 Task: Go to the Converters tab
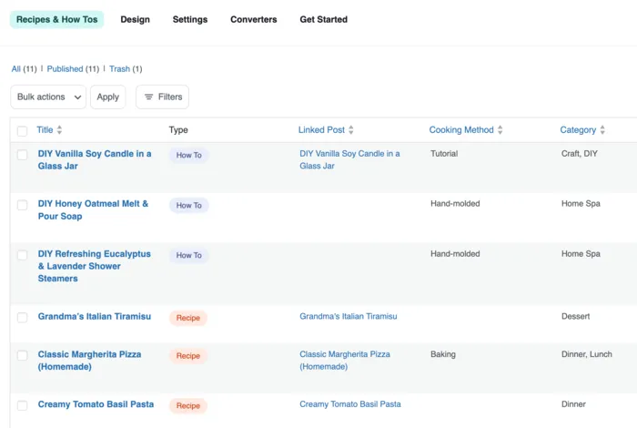(x=254, y=19)
